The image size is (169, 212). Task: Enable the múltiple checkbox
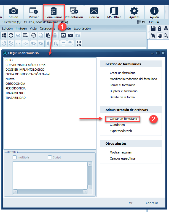pos(15,157)
